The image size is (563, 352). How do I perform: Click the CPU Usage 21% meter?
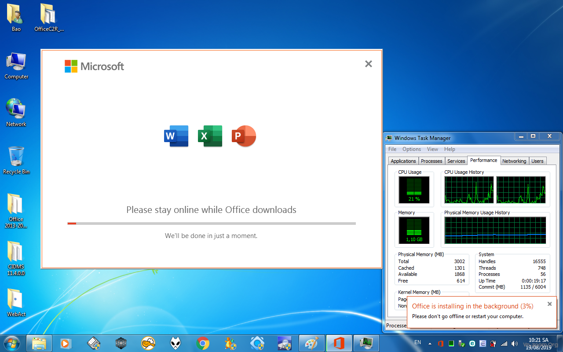(x=414, y=190)
